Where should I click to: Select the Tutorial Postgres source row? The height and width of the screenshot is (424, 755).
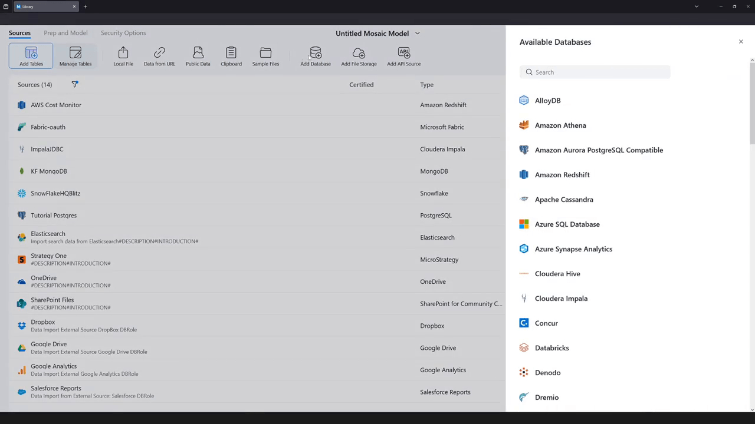coord(54,216)
